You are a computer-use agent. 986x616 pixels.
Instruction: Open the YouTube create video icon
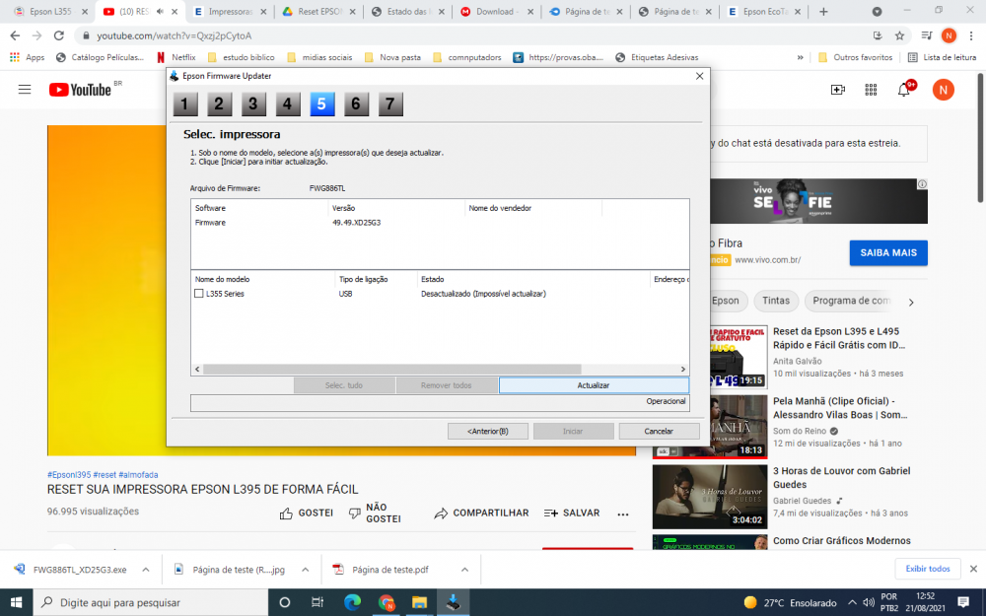click(837, 90)
